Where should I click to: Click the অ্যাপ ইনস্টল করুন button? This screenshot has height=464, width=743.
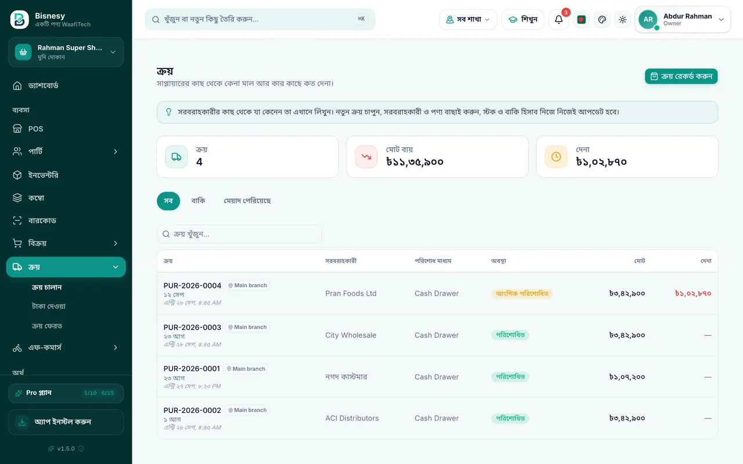pos(66,422)
